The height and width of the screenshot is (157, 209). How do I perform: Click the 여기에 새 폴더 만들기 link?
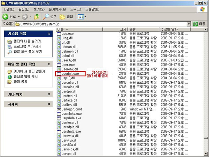tap(29, 71)
